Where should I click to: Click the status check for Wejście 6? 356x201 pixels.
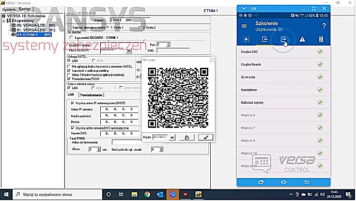coord(320,115)
